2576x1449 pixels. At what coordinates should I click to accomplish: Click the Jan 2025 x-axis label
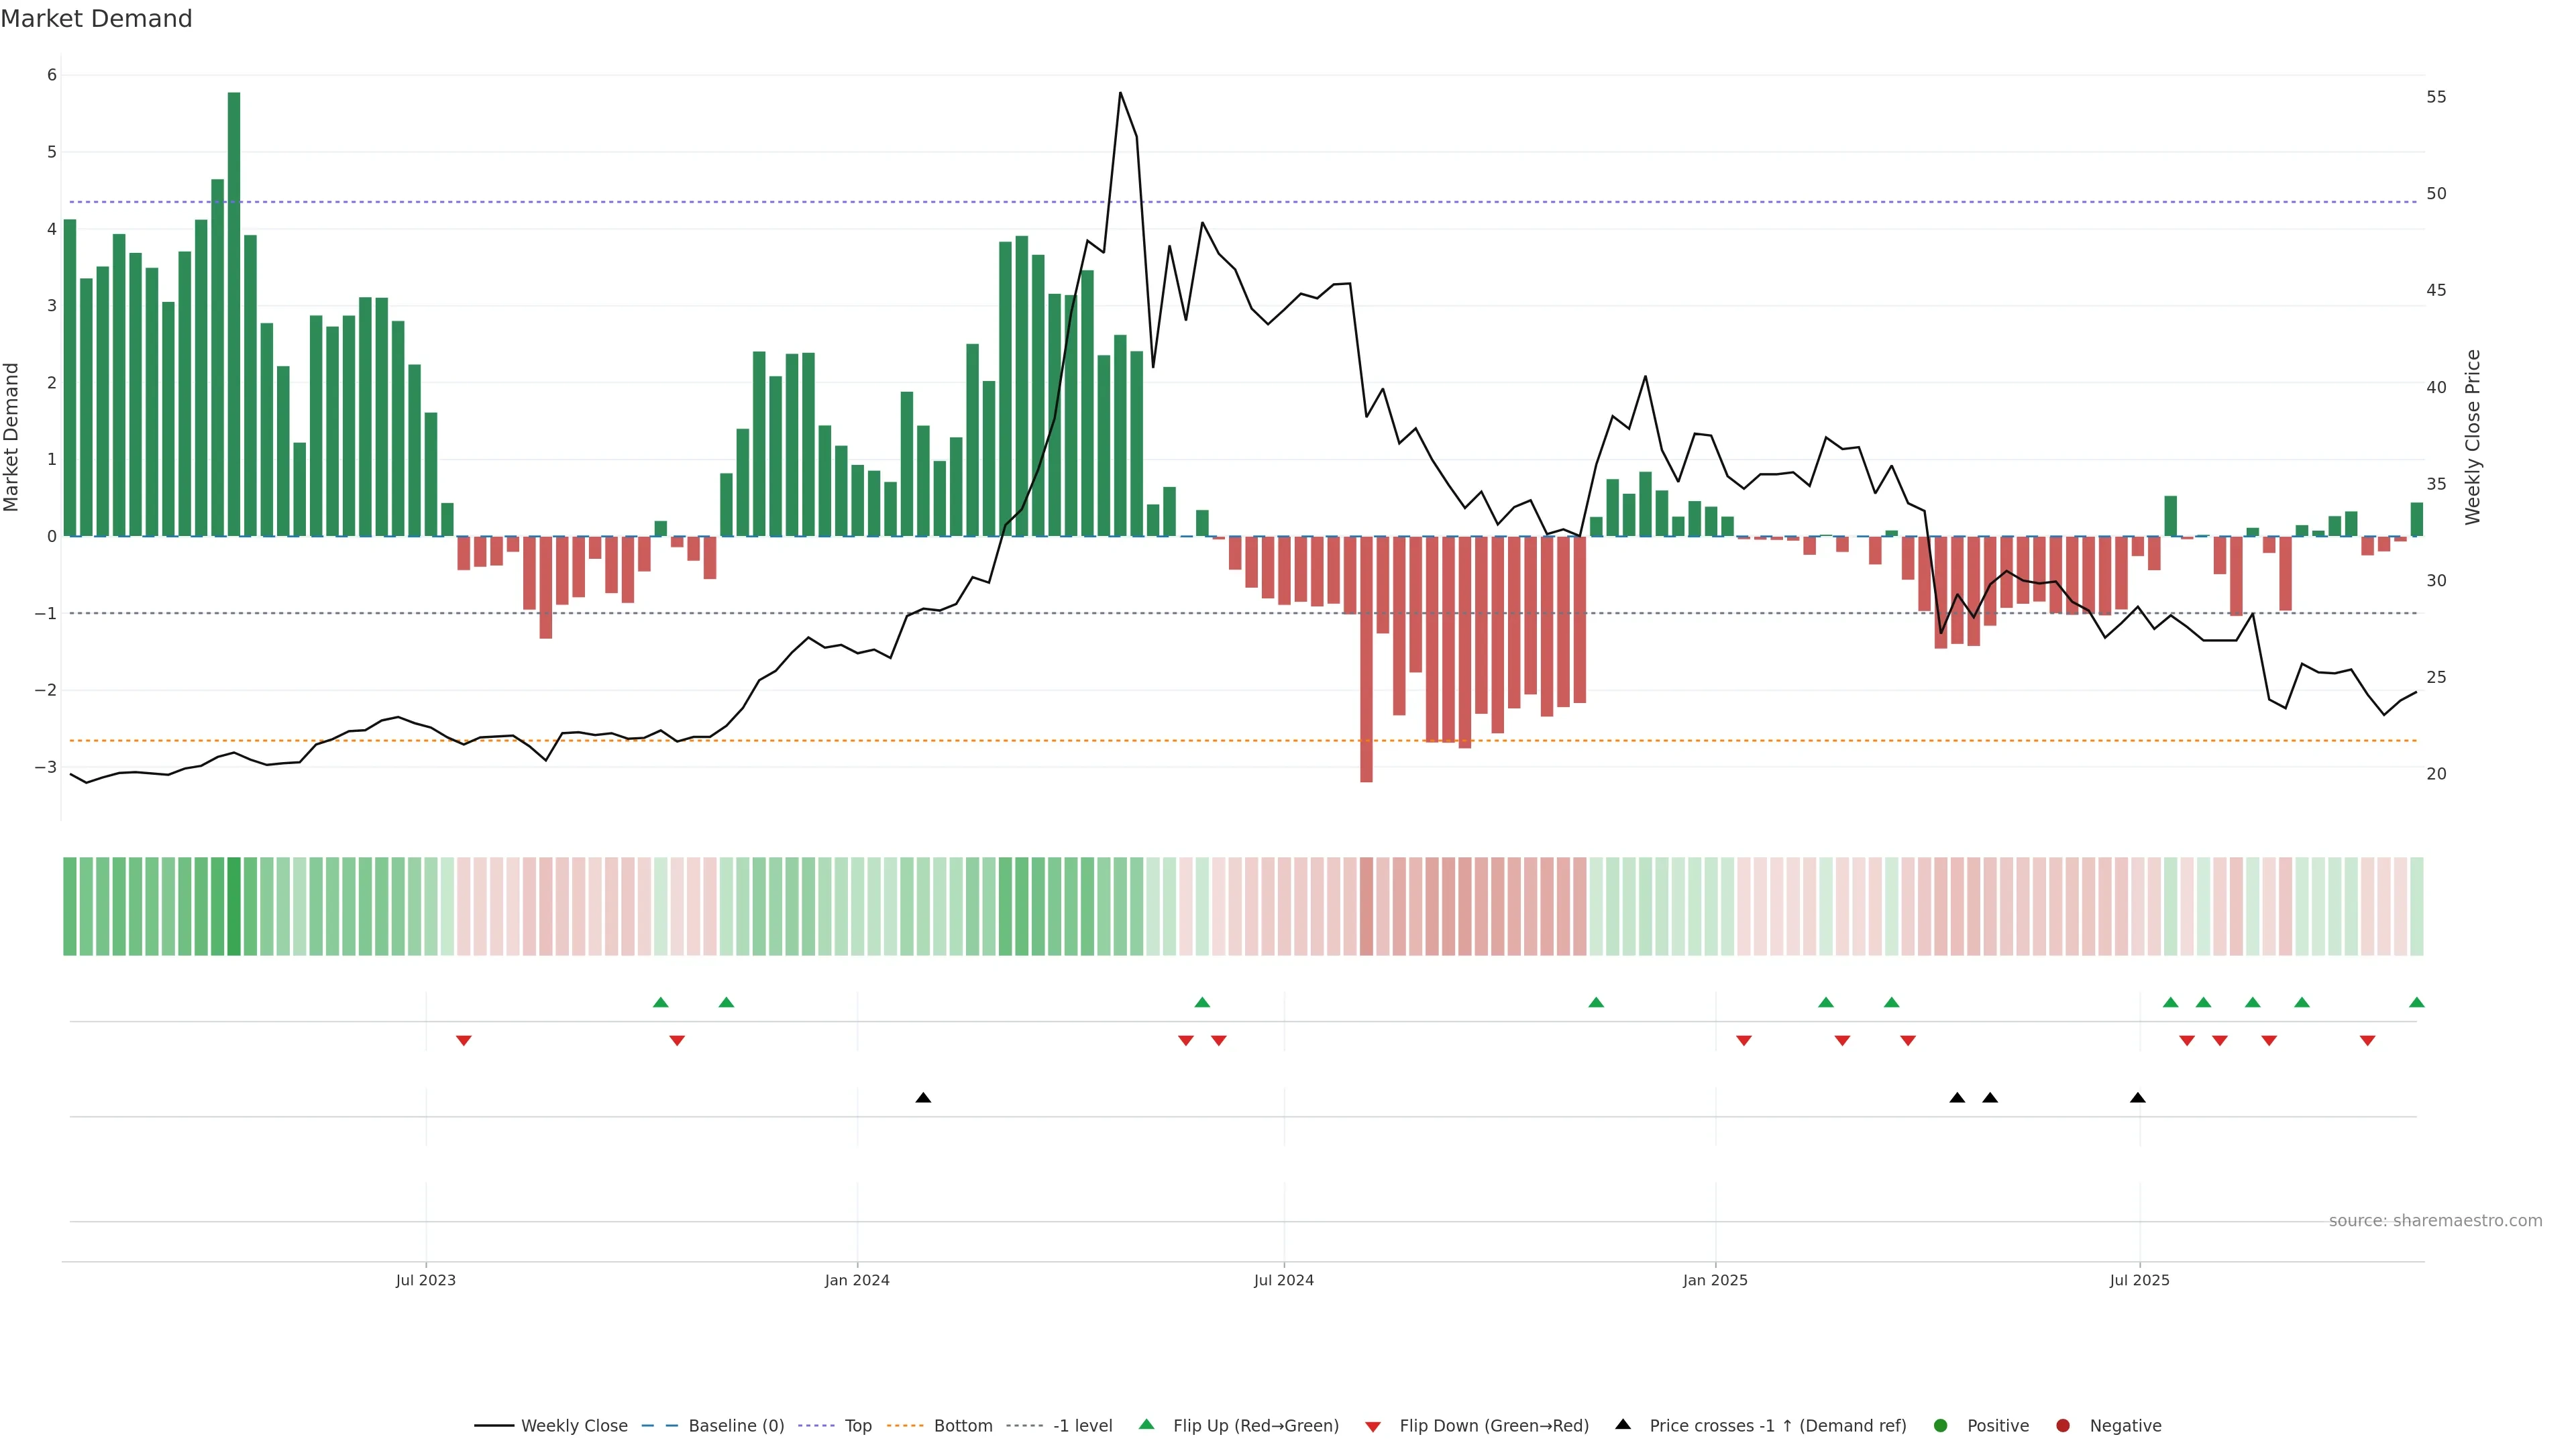click(1715, 1280)
